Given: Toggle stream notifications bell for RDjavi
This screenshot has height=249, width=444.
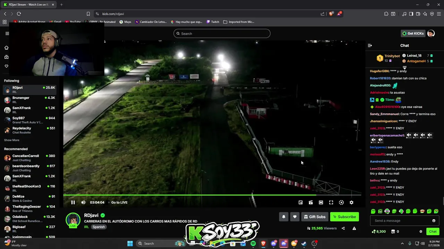Looking at the screenshot, I should (284, 217).
